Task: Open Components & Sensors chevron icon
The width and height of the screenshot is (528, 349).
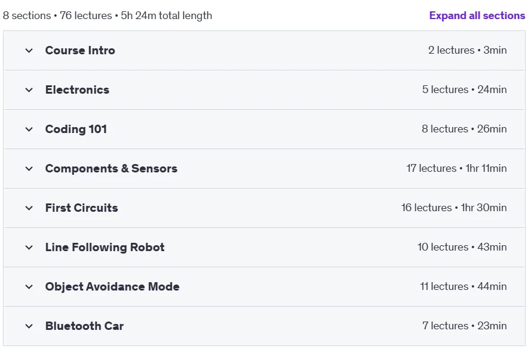Action: pyautogui.click(x=29, y=169)
